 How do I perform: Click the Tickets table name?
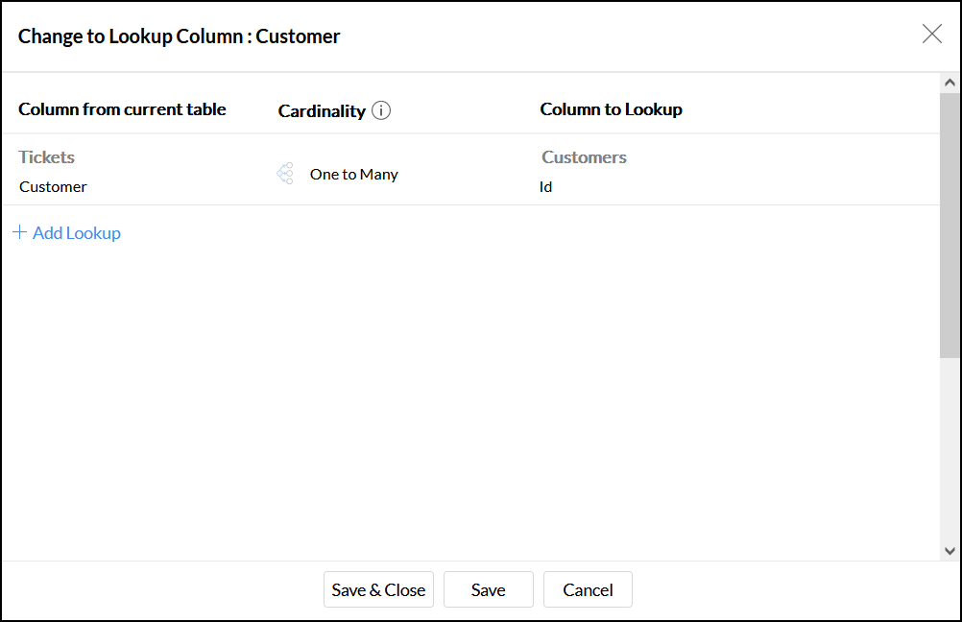click(47, 157)
